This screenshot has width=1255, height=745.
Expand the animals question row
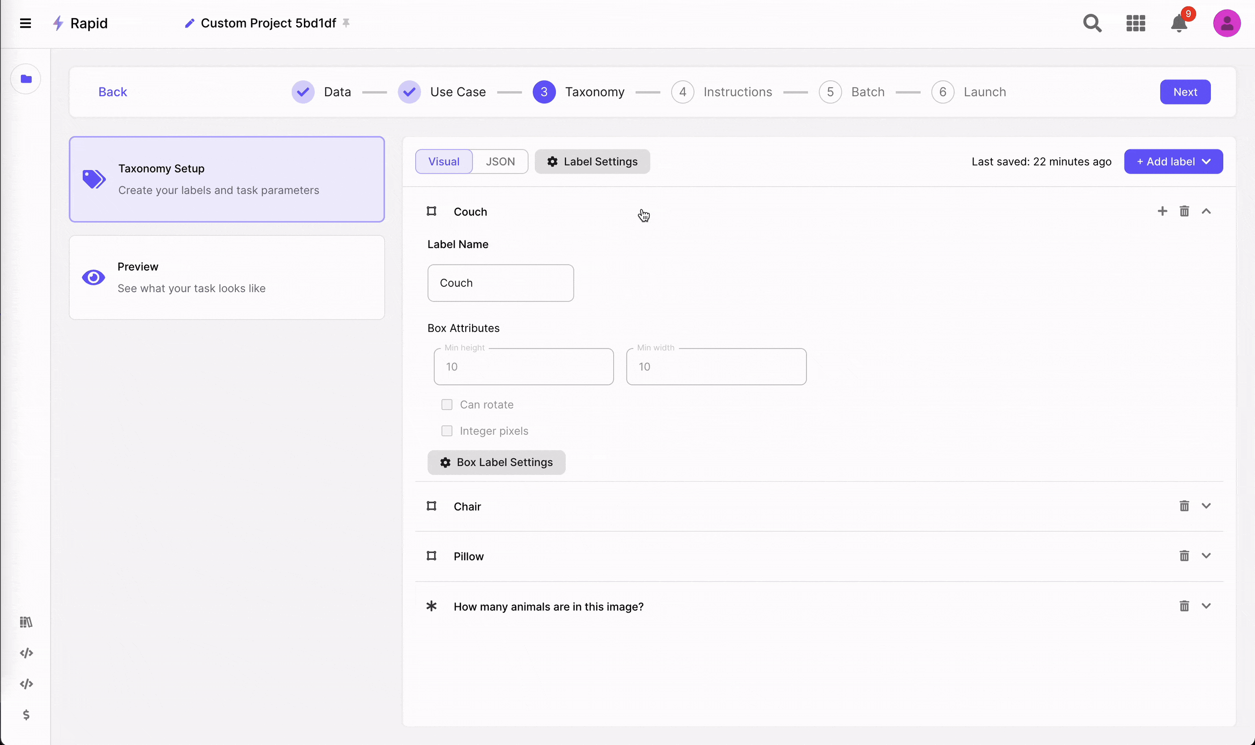click(1206, 606)
